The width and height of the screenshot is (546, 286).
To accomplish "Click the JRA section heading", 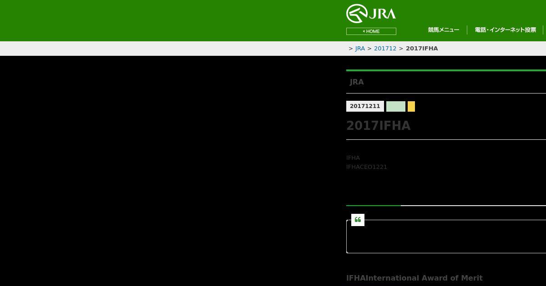I will [x=357, y=82].
